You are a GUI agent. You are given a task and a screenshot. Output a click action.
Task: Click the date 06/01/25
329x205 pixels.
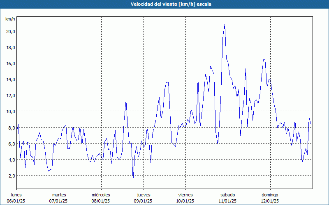(x=16, y=201)
